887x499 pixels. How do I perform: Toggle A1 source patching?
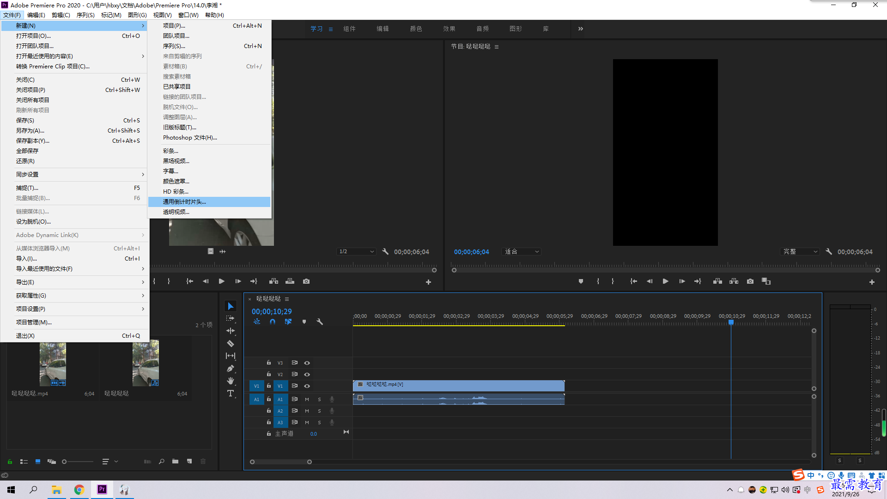pyautogui.click(x=256, y=399)
